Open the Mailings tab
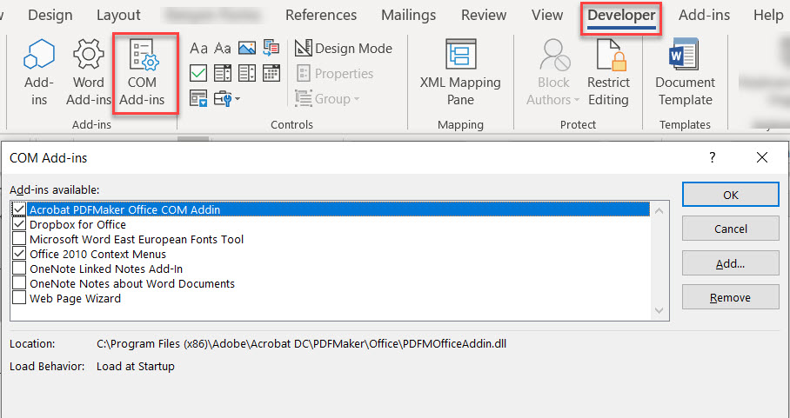This screenshot has height=418, width=790. tap(409, 15)
